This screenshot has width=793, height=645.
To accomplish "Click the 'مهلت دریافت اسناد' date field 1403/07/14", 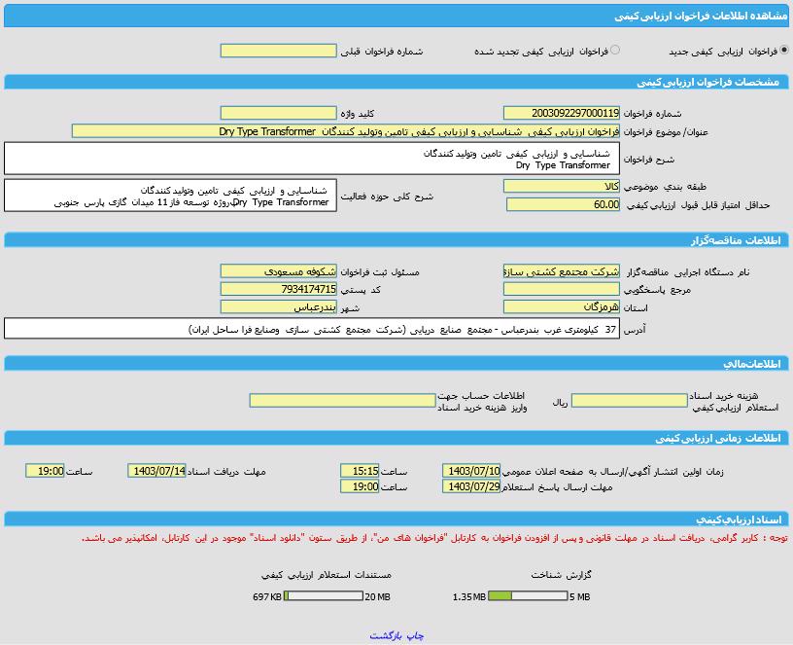I will click(x=156, y=471).
